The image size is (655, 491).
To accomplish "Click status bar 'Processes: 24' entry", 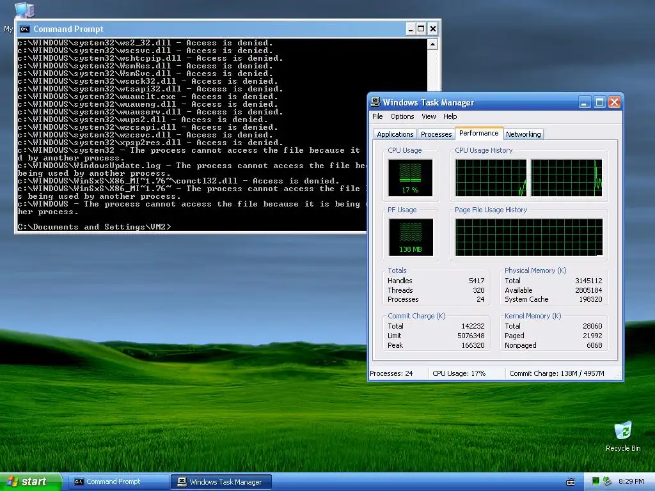I will coord(391,373).
